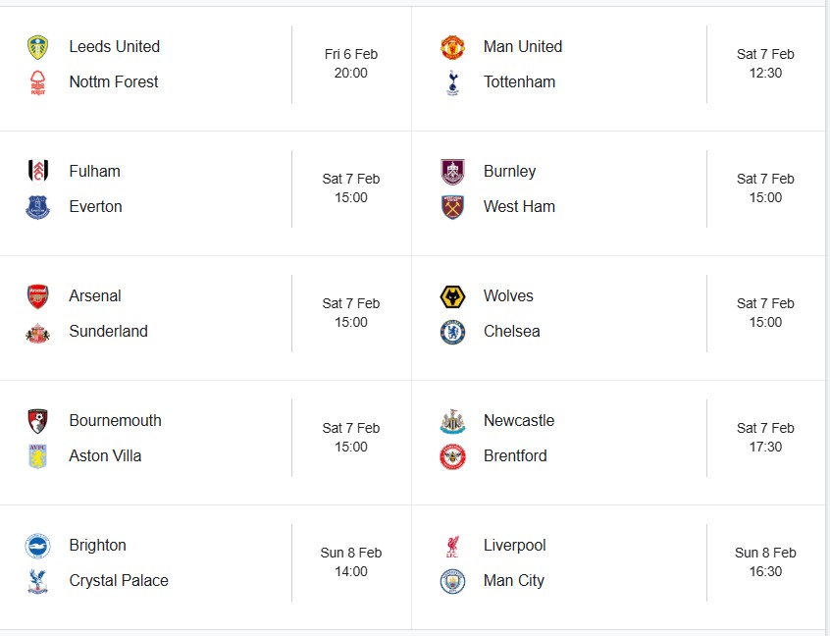Click the Wolves club crest
830x636 pixels.
[452, 296]
